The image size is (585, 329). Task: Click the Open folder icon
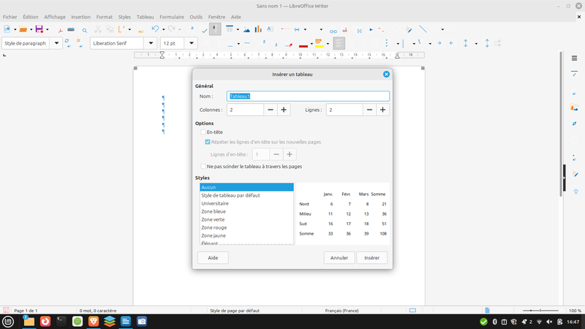[x=23, y=29]
